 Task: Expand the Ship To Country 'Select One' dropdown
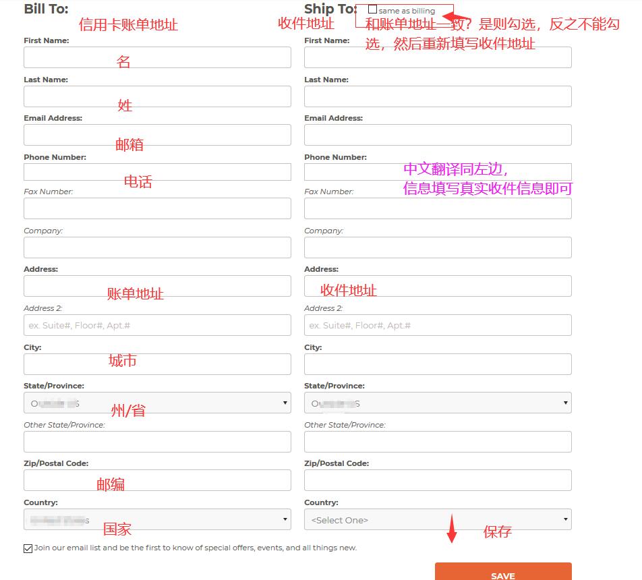click(x=438, y=519)
